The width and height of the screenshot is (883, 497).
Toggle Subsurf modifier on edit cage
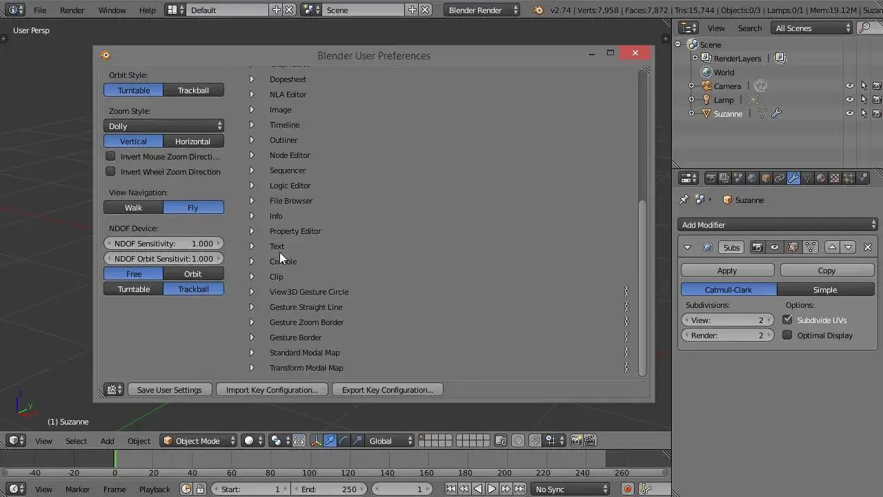(x=811, y=247)
